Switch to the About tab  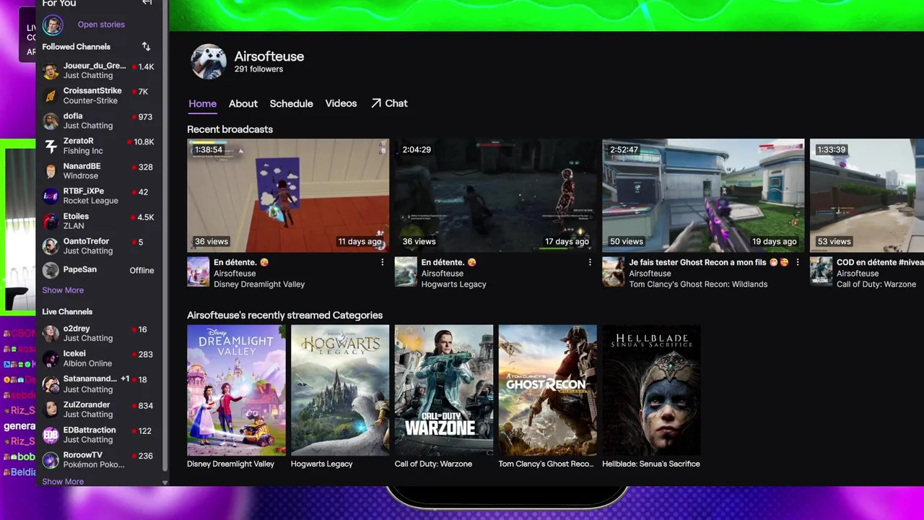(243, 104)
